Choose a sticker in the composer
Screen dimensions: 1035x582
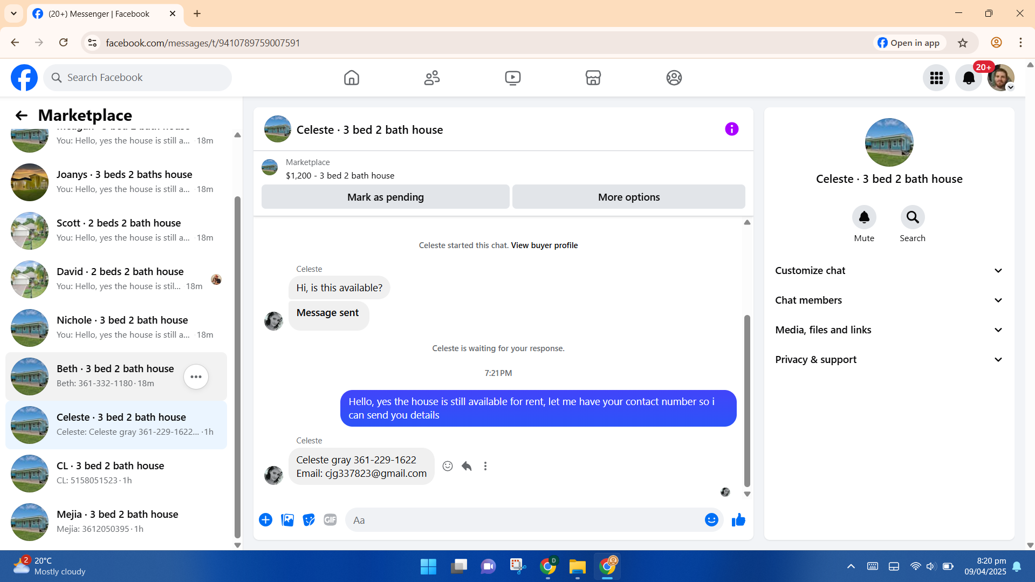309,520
